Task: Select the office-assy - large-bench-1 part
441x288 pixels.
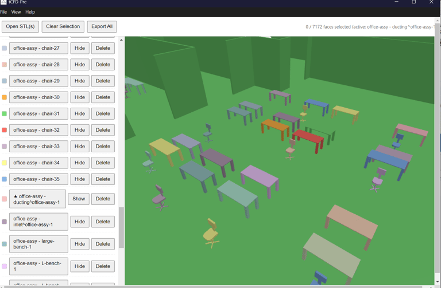Action: coord(38,244)
